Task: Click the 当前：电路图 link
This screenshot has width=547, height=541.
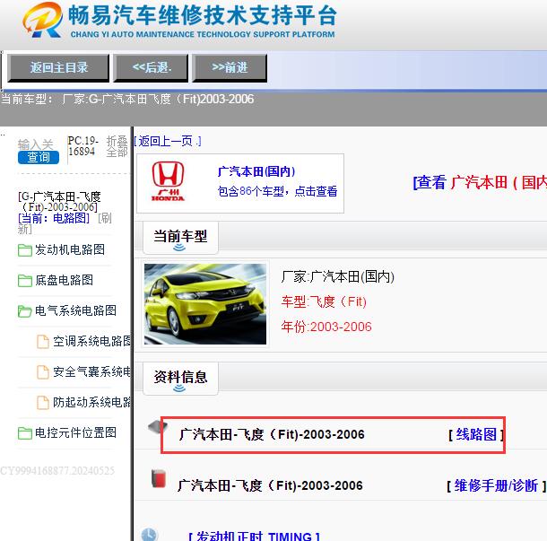Action: pos(54,219)
